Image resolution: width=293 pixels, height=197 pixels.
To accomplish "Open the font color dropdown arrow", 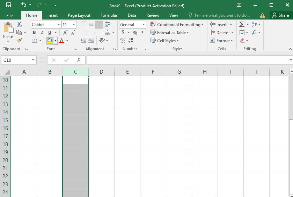I will tap(67, 40).
